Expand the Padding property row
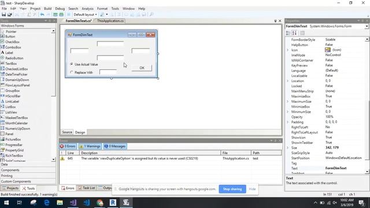370x208 pixels. (288, 122)
